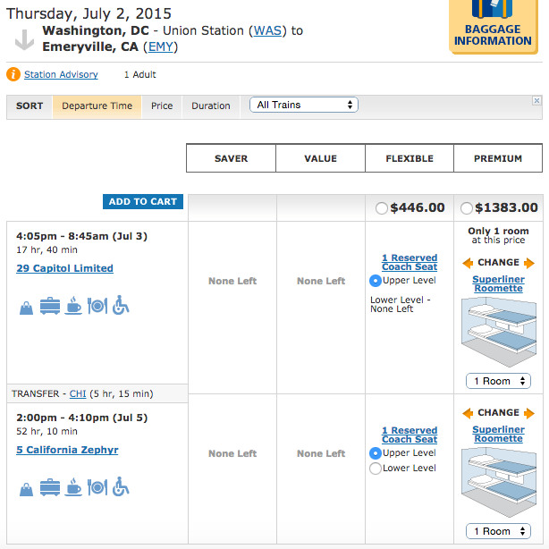
Task: Click the dining icon for Capitol Limited
Action: click(x=97, y=306)
